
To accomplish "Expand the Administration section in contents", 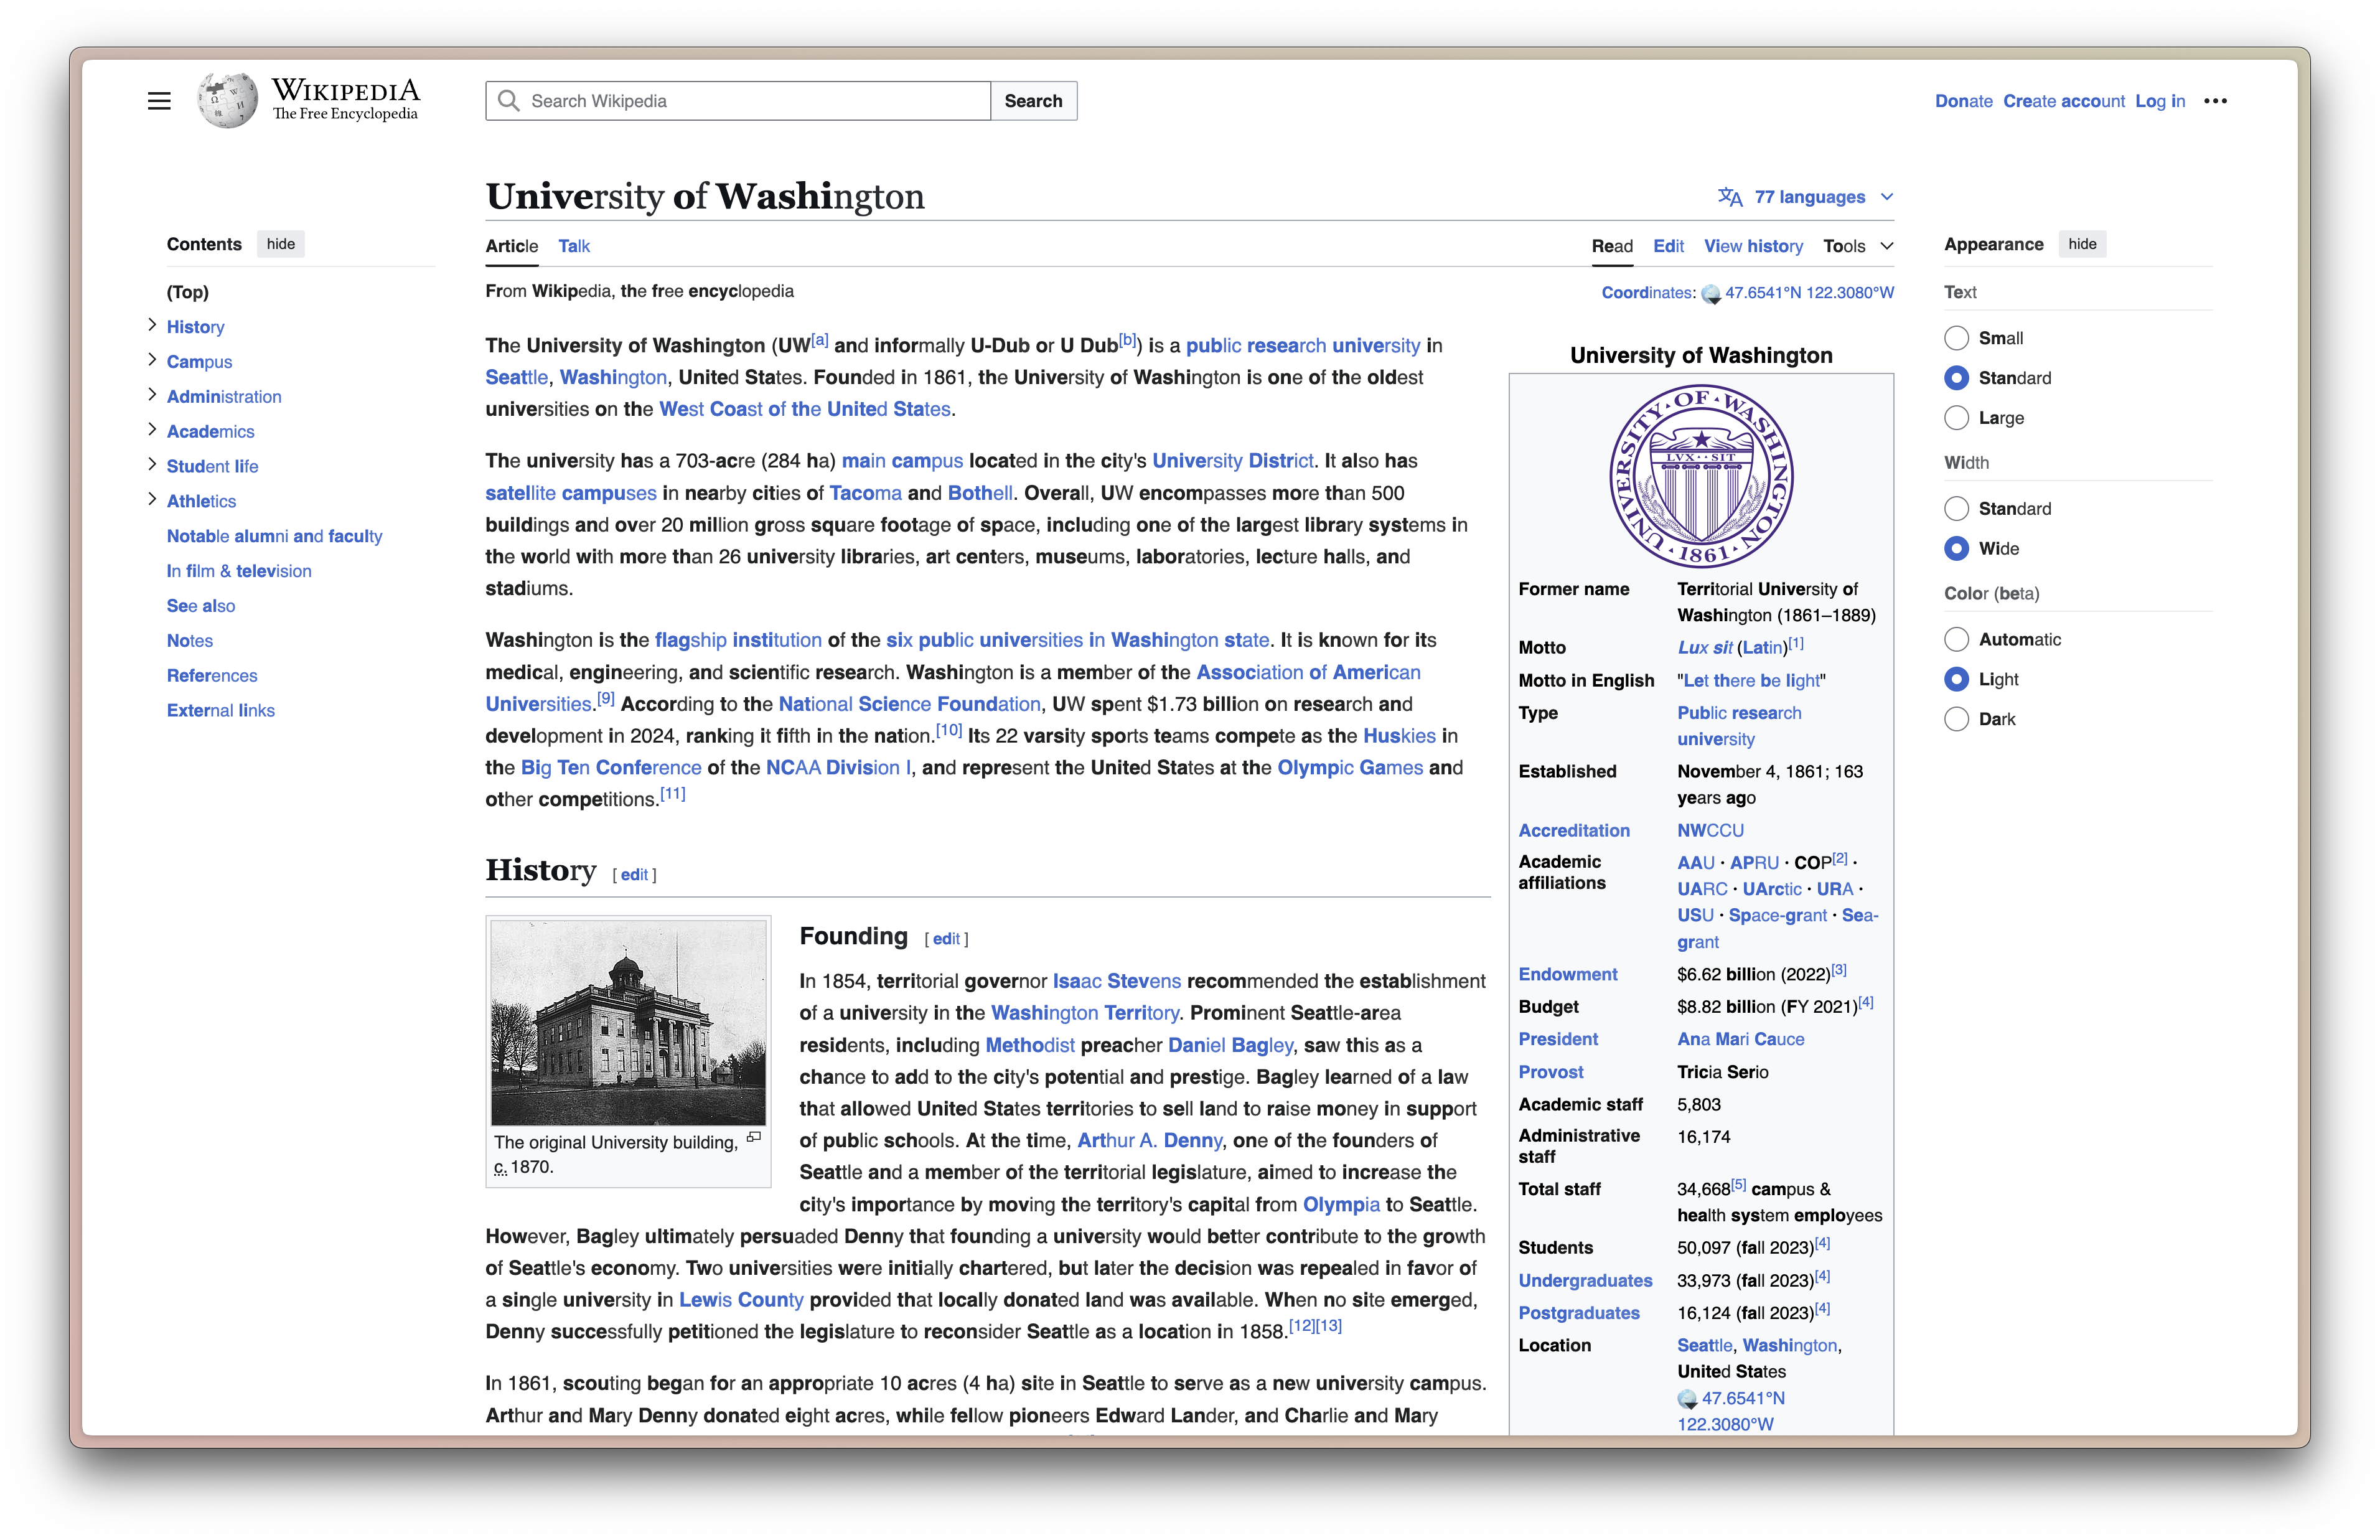I will point(152,395).
